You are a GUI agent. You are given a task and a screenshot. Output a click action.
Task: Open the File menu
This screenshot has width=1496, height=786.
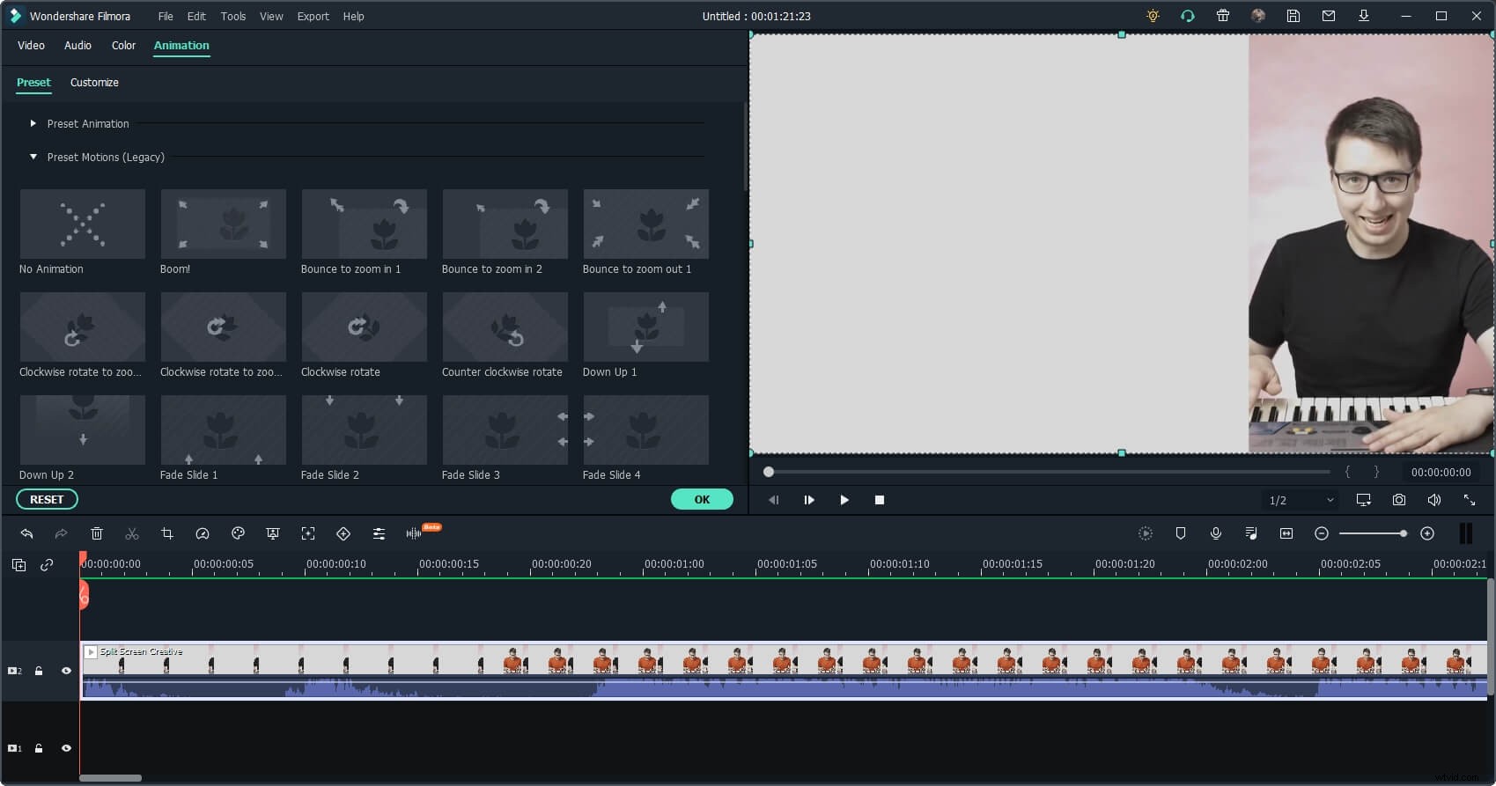(x=166, y=17)
